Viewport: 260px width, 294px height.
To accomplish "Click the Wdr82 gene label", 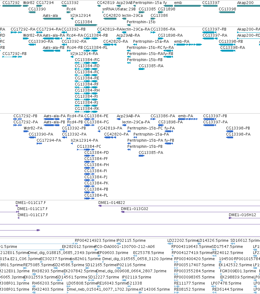I will [29, 3].
